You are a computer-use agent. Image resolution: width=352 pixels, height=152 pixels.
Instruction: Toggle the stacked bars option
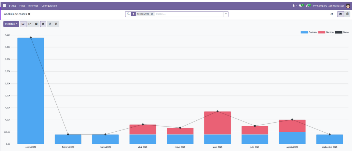tap(43, 24)
